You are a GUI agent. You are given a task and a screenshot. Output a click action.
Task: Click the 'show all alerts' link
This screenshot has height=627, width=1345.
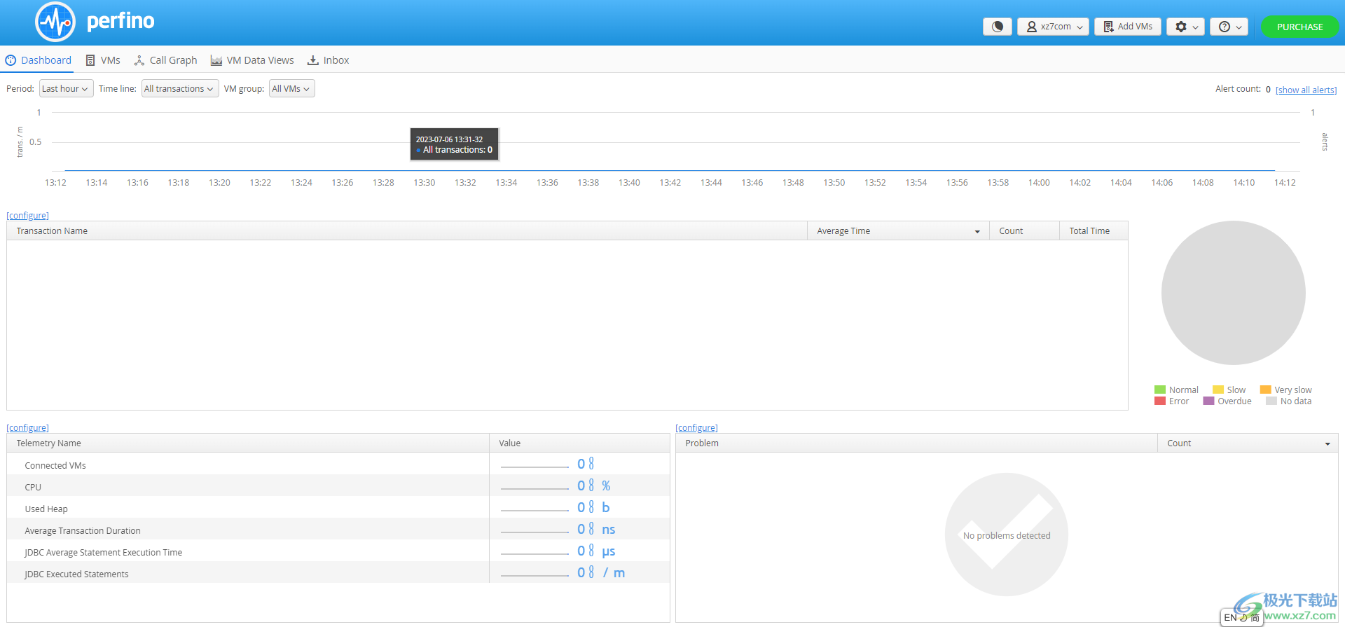[x=1306, y=90]
